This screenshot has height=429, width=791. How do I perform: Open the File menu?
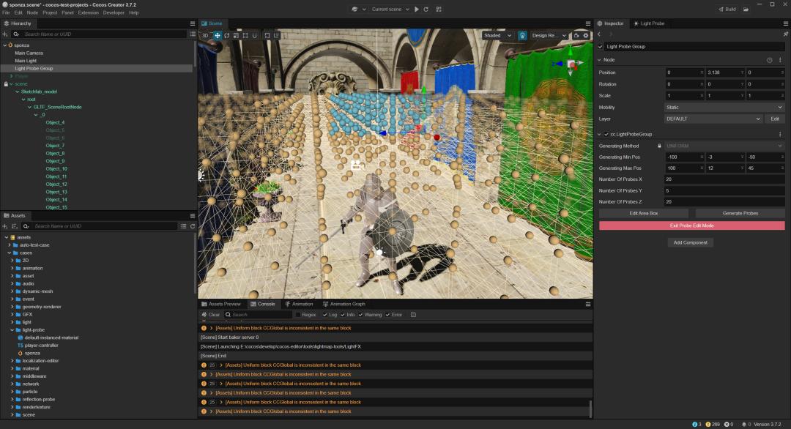(6, 12)
